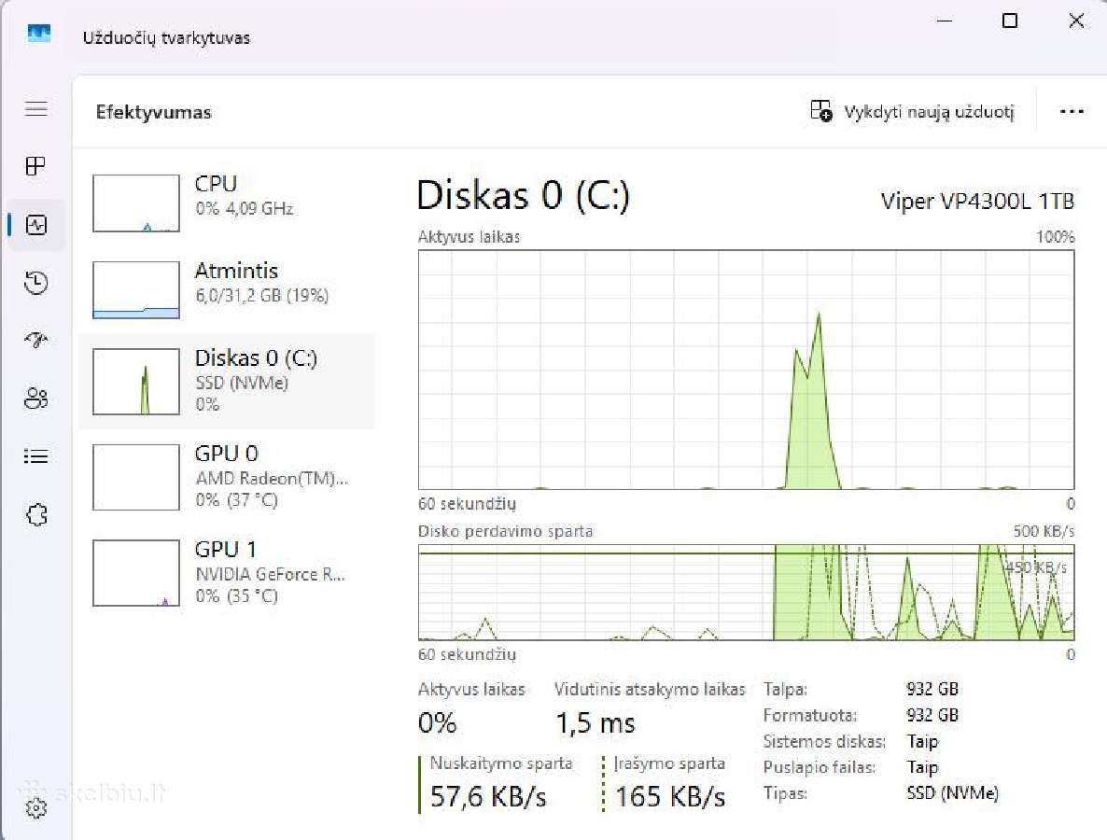Open the Details list icon
1107x840 pixels.
point(36,456)
